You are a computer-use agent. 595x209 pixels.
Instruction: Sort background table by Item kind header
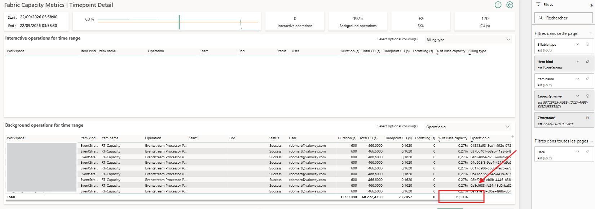pos(88,138)
